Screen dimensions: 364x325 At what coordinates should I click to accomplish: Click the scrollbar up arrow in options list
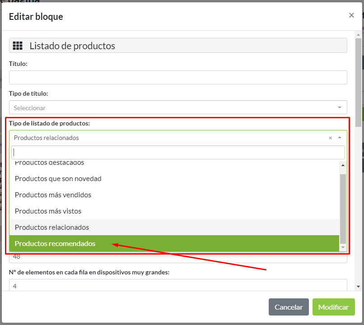(x=342, y=165)
